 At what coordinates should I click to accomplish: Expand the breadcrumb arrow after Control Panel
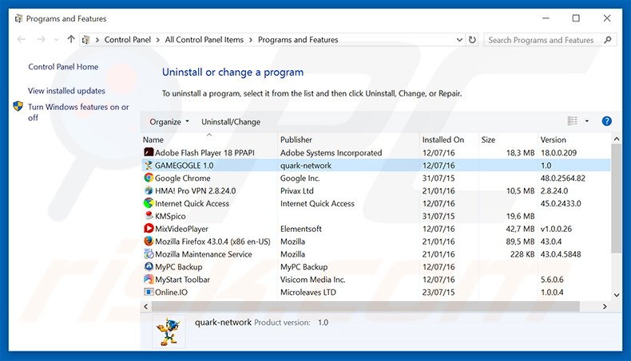tap(158, 40)
